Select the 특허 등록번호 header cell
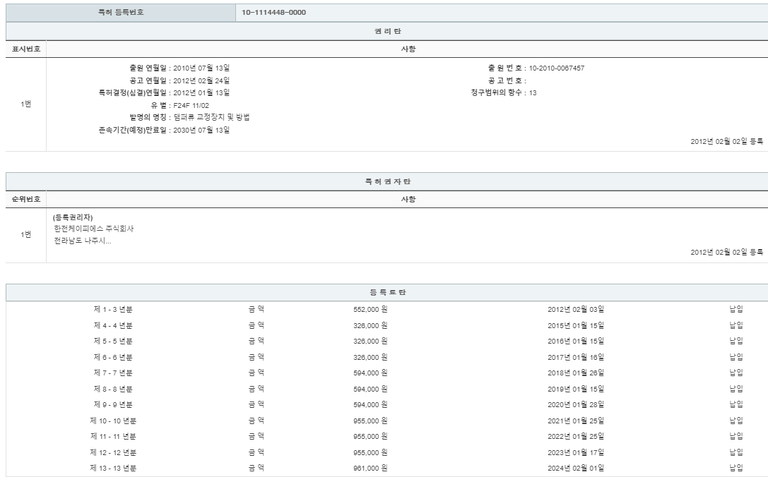 click(120, 12)
